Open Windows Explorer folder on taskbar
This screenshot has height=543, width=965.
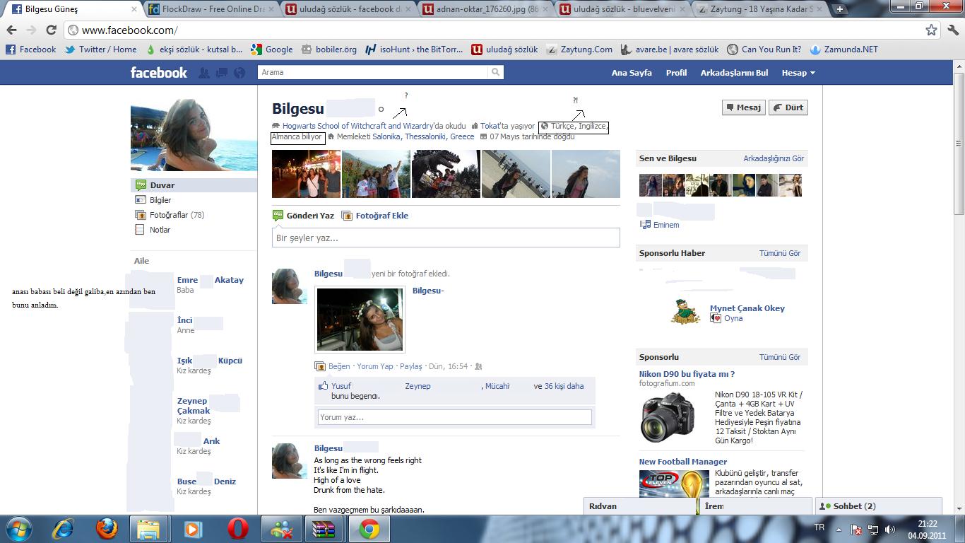click(x=148, y=529)
